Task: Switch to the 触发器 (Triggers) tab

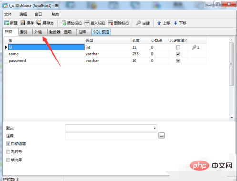Action: (55, 32)
